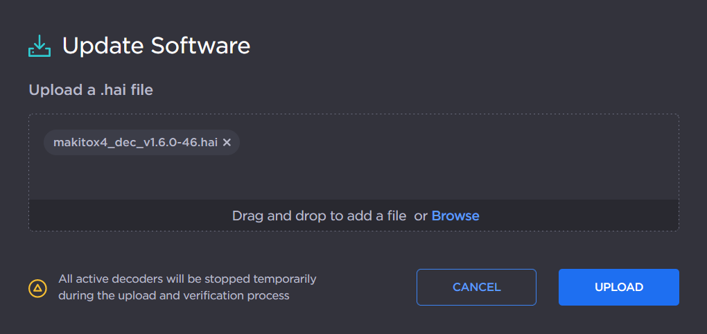
Task: Click the "during the upload and verification process" line
Action: coord(173,296)
